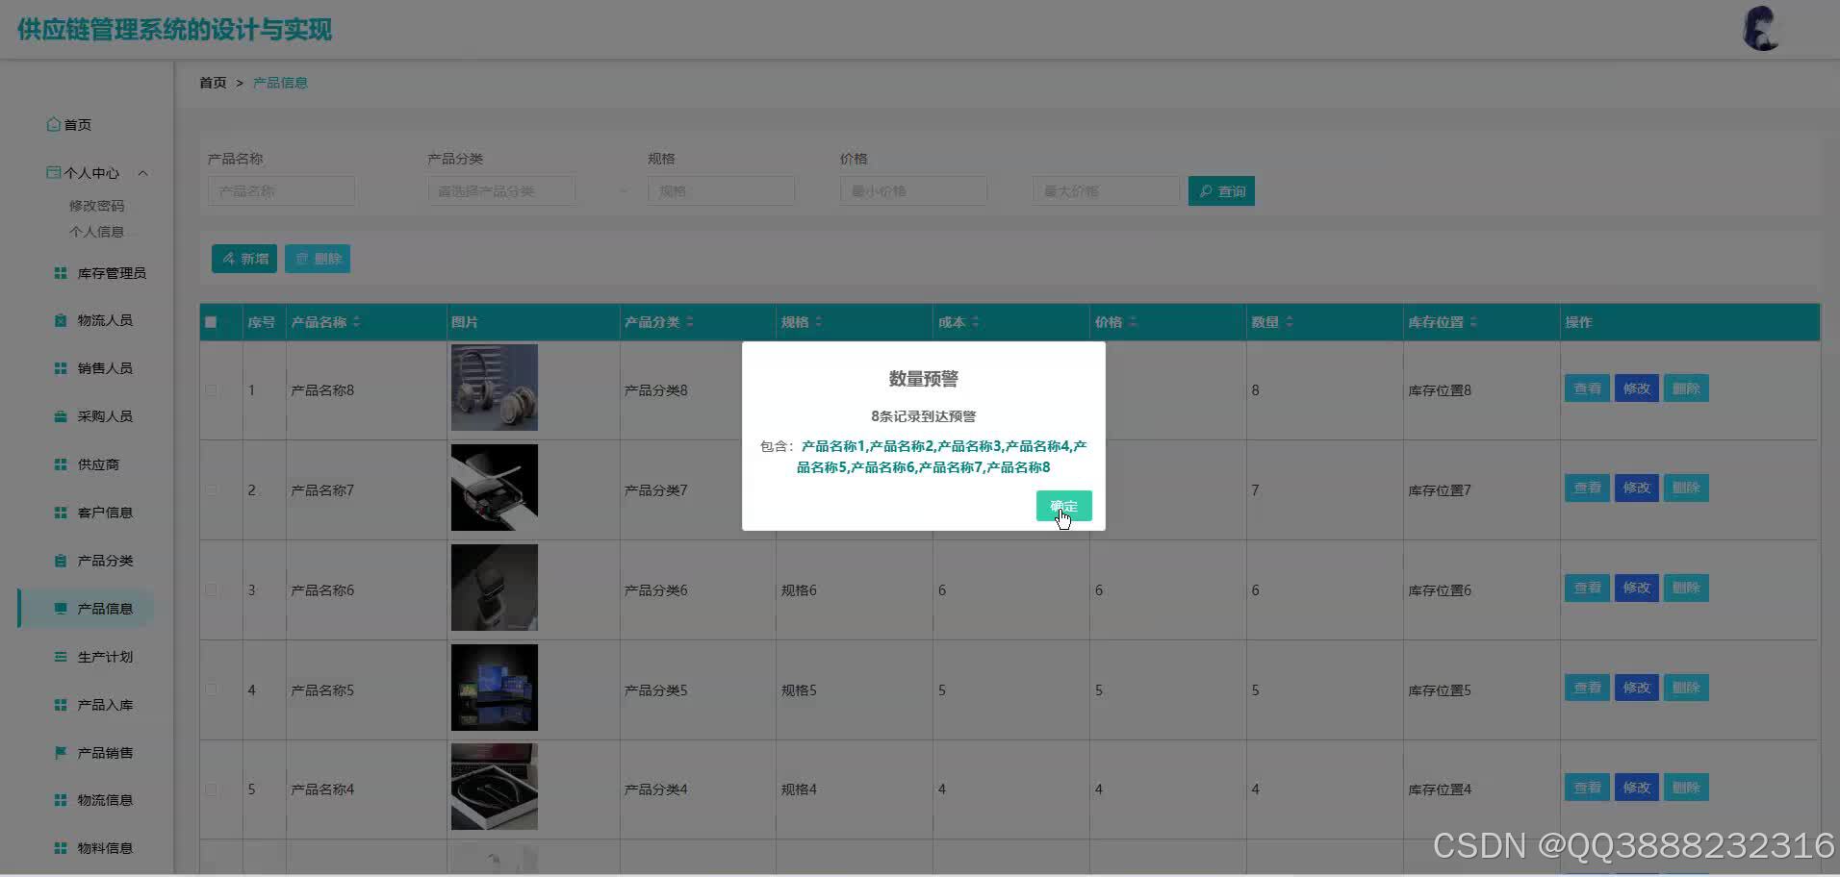Open the product image for 产品名称8

495,388
